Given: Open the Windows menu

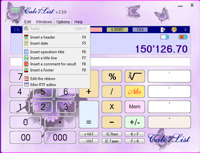Looking at the screenshot, I should coord(44,22).
